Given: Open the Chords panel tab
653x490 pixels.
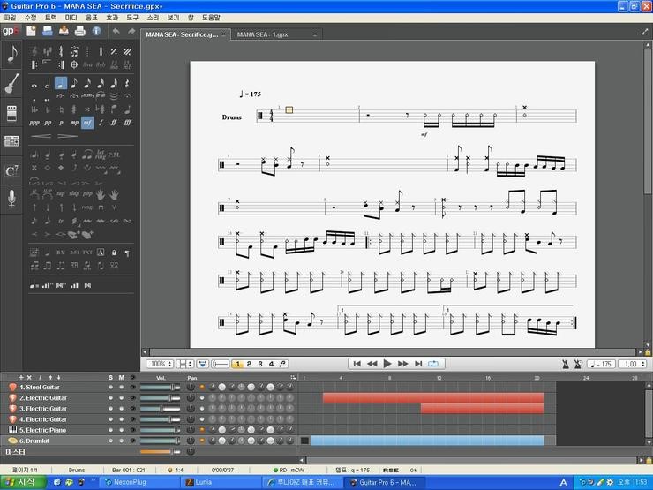Looking at the screenshot, I should tap(11, 170).
